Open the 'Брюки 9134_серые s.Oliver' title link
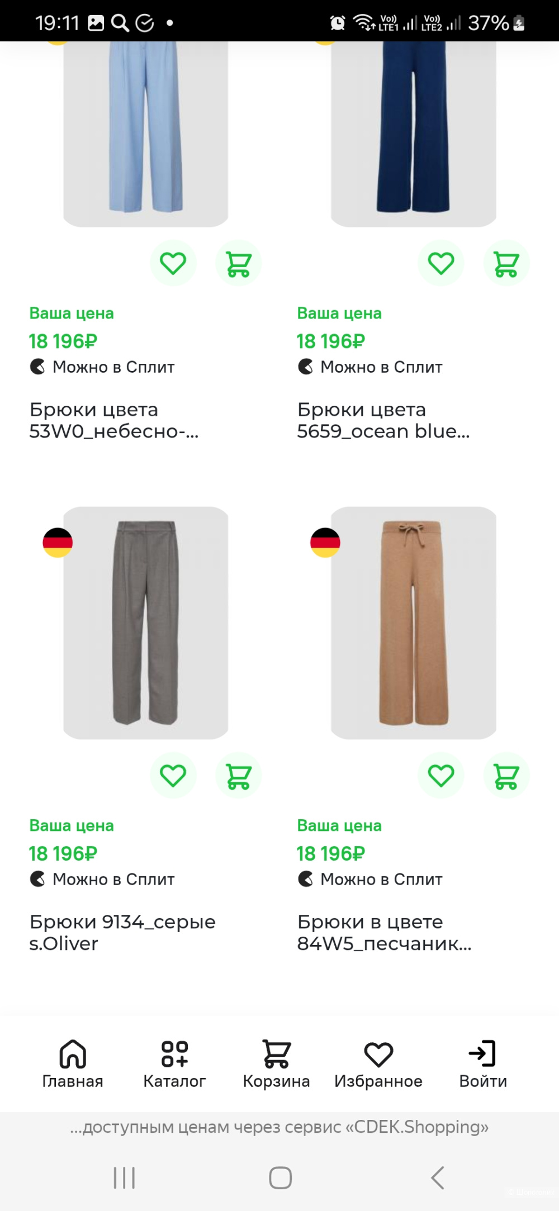 (122, 933)
